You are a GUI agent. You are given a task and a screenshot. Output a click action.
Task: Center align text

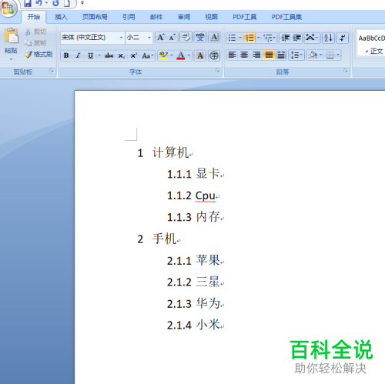click(x=244, y=55)
